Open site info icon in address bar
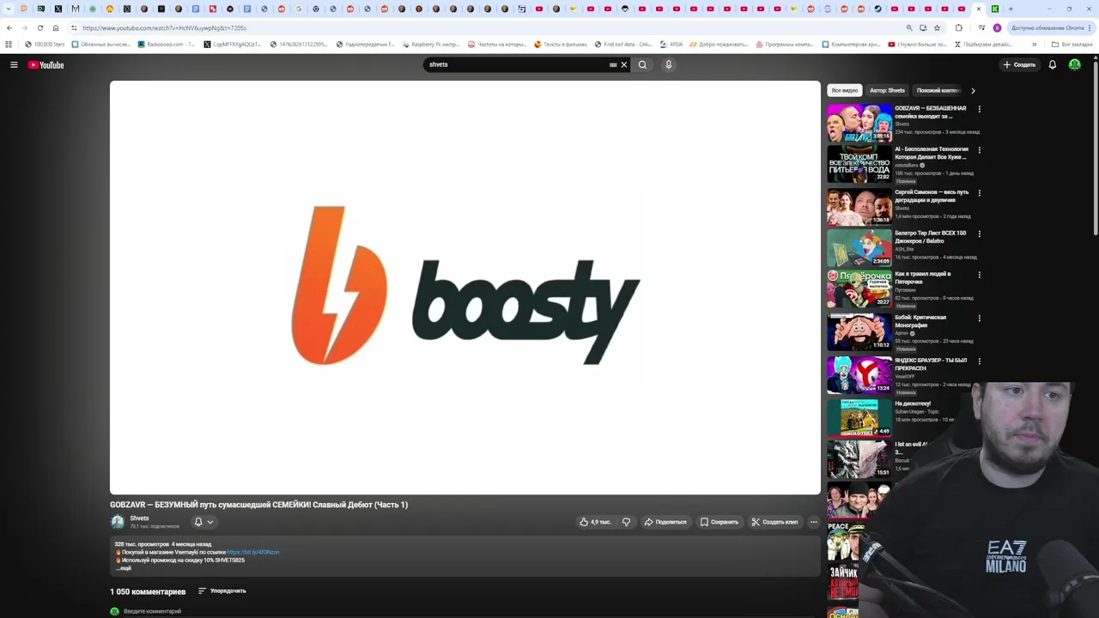Viewport: 1099px width, 618px height. pyautogui.click(x=74, y=27)
